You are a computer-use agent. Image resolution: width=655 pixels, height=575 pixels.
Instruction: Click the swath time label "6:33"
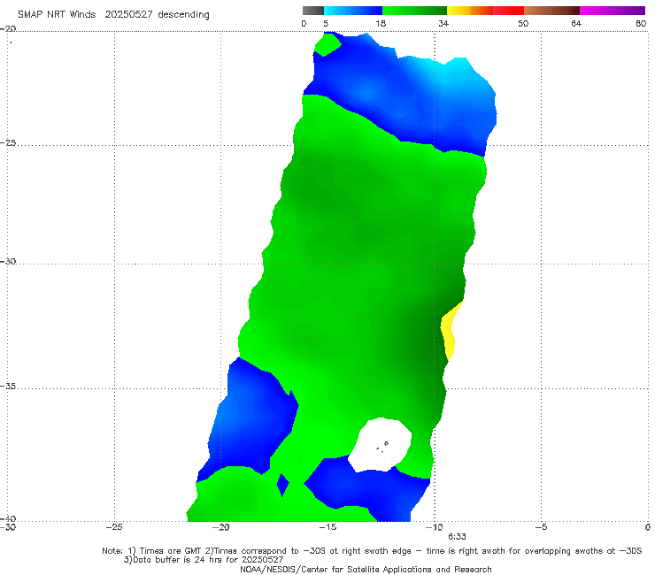coord(457,537)
